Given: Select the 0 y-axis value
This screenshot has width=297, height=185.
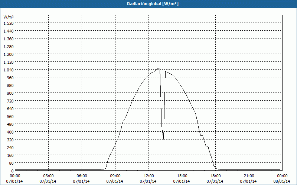Looking at the screenshot, I should [x=13, y=171].
